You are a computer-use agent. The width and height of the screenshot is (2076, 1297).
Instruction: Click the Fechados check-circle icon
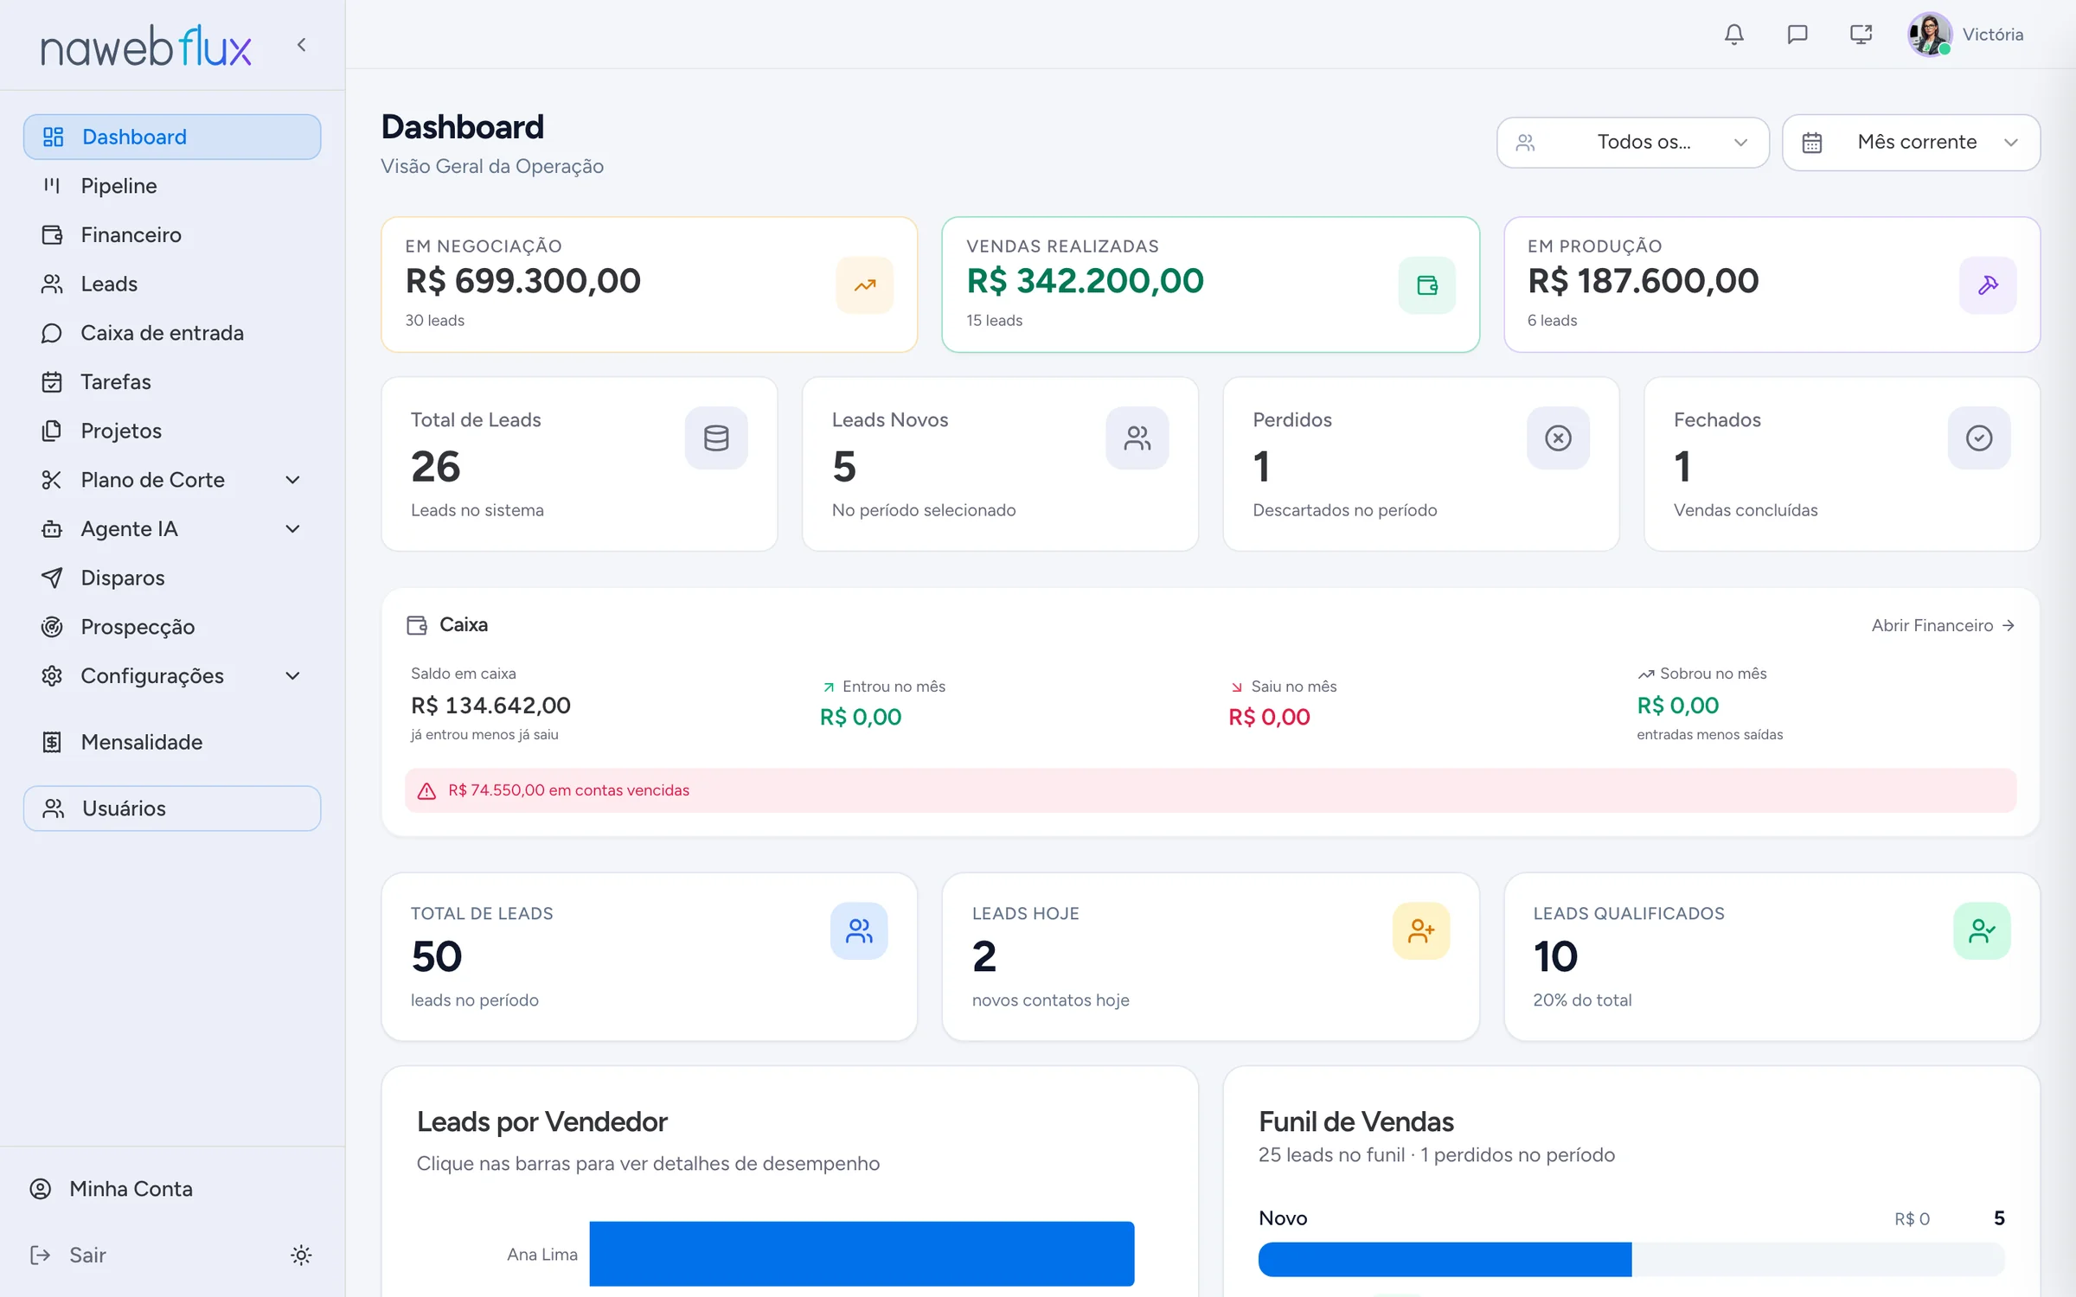[1979, 438]
